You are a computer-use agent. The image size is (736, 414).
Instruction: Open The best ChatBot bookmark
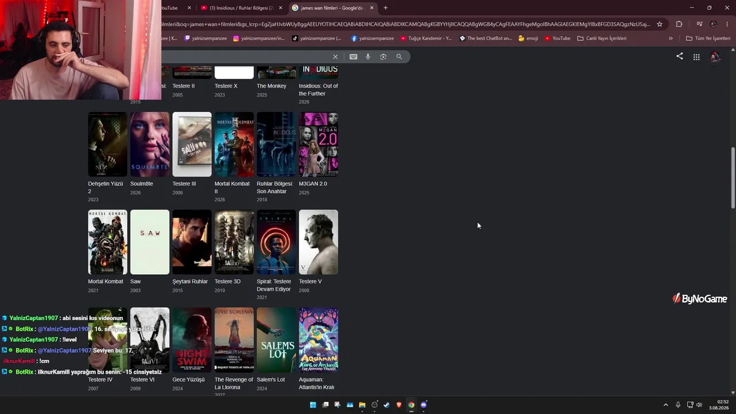[485, 39]
